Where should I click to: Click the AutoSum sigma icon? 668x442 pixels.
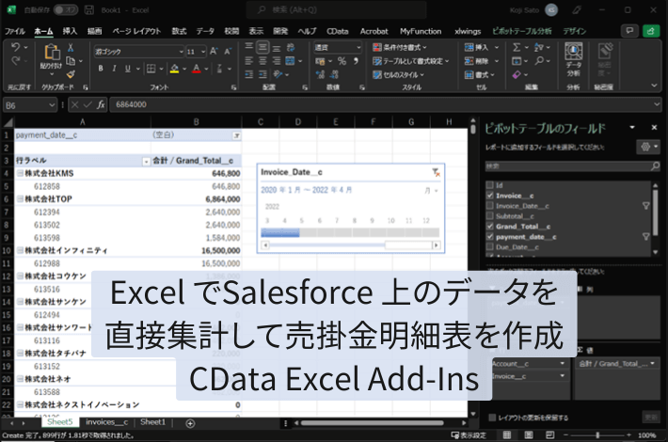point(517,47)
